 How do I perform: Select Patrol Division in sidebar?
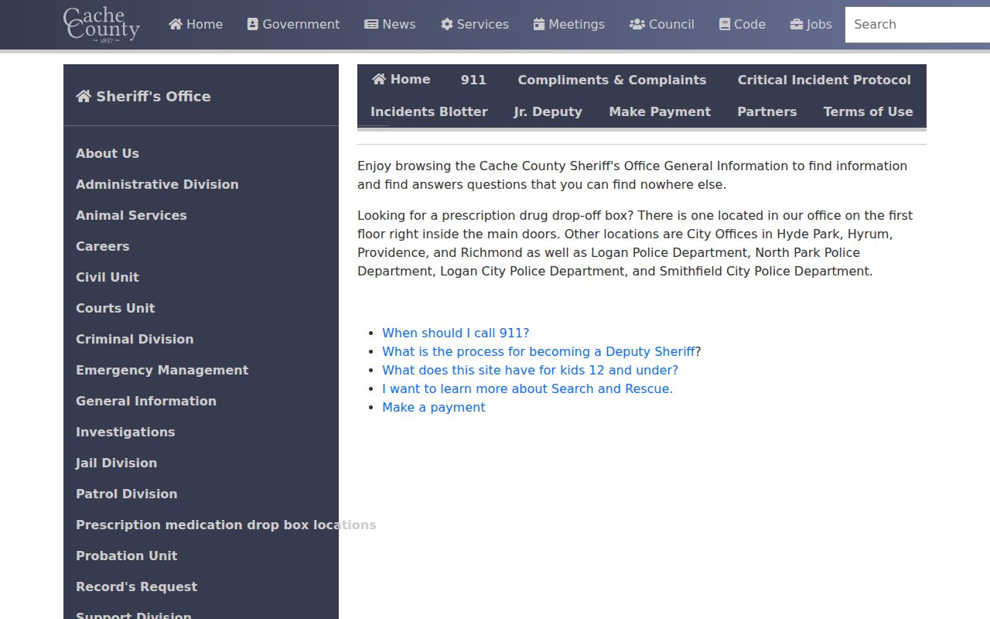pos(127,494)
